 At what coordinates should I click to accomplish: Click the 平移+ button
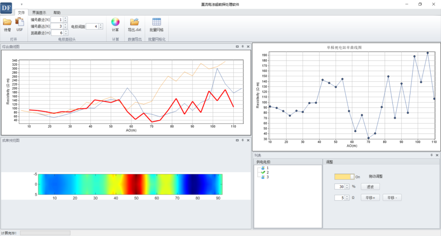[370, 198]
